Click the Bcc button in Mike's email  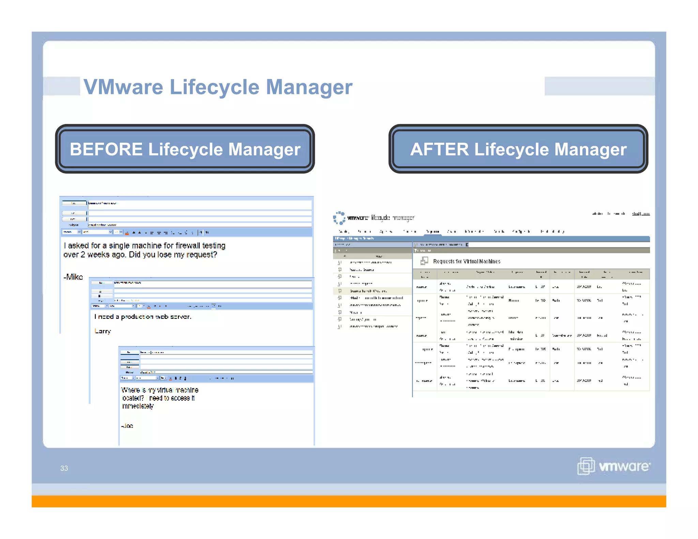tap(74, 219)
